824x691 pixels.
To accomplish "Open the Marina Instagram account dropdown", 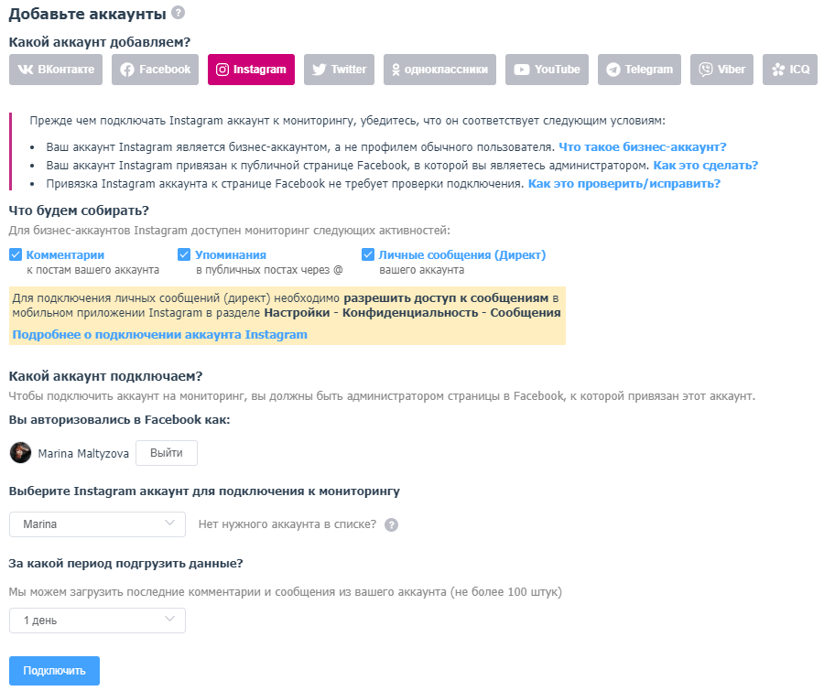I will coord(97,524).
